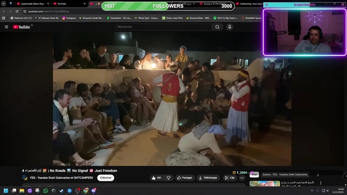Open channel YSS - Yassine Srairi Submarine
This screenshot has height=195, width=347.
(x=61, y=178)
